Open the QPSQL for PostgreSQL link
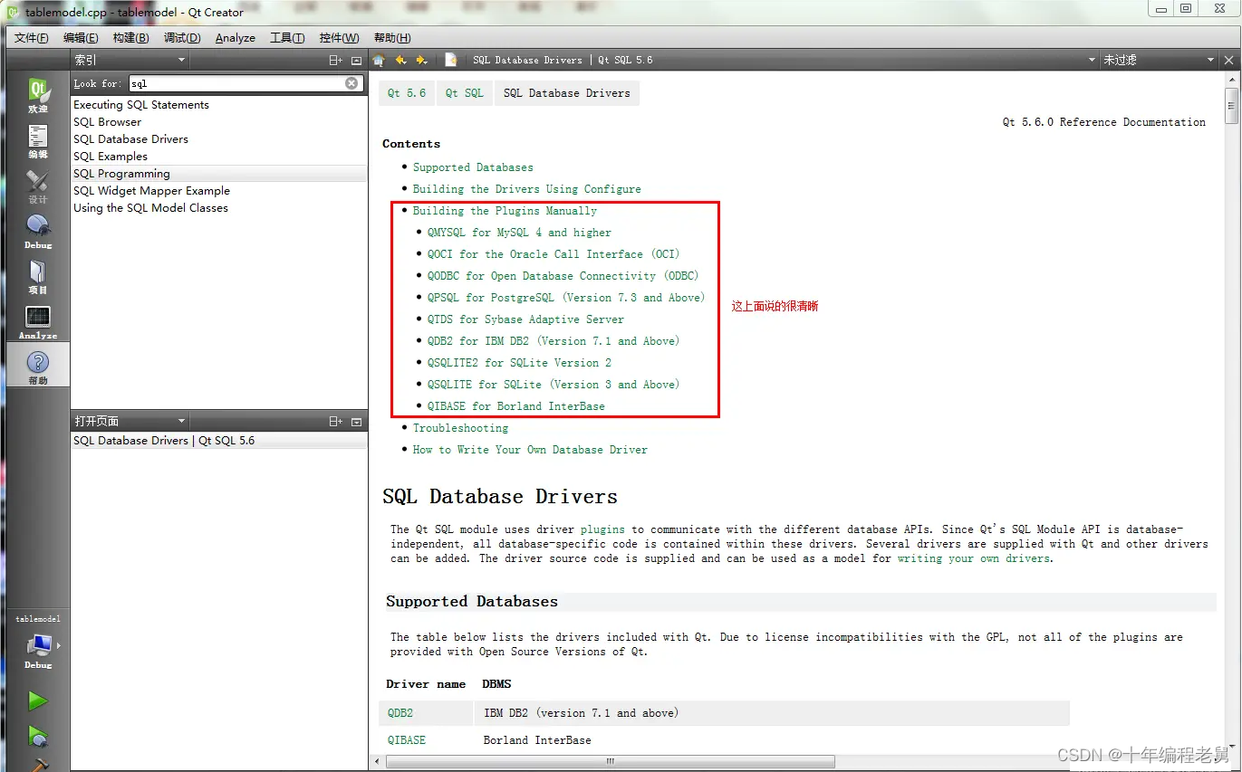This screenshot has width=1242, height=772. [566, 298]
